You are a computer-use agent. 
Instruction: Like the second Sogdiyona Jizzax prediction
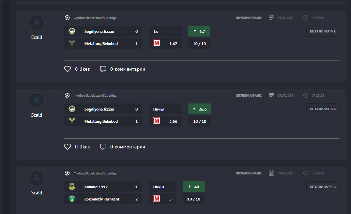pos(68,147)
